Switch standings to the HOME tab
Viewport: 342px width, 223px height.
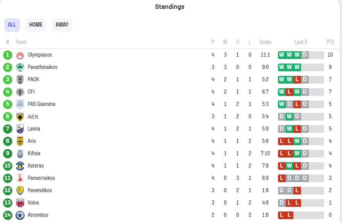coord(36,25)
